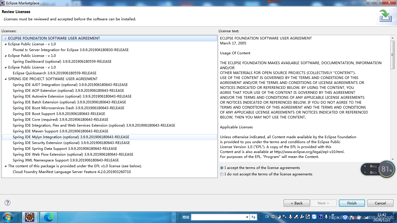Viewport: 397px width, 223px height.
Task: Collapse the EPL v1.0 license package node
Action: [x=6, y=166]
